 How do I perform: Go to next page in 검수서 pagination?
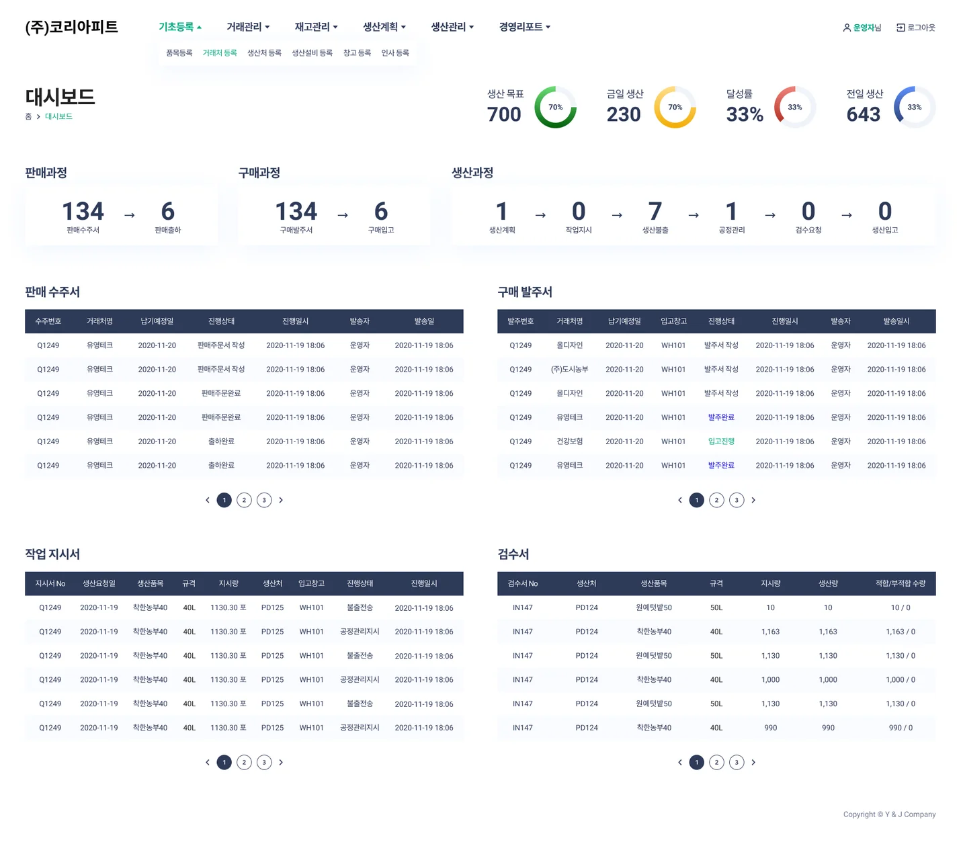pyautogui.click(x=753, y=762)
